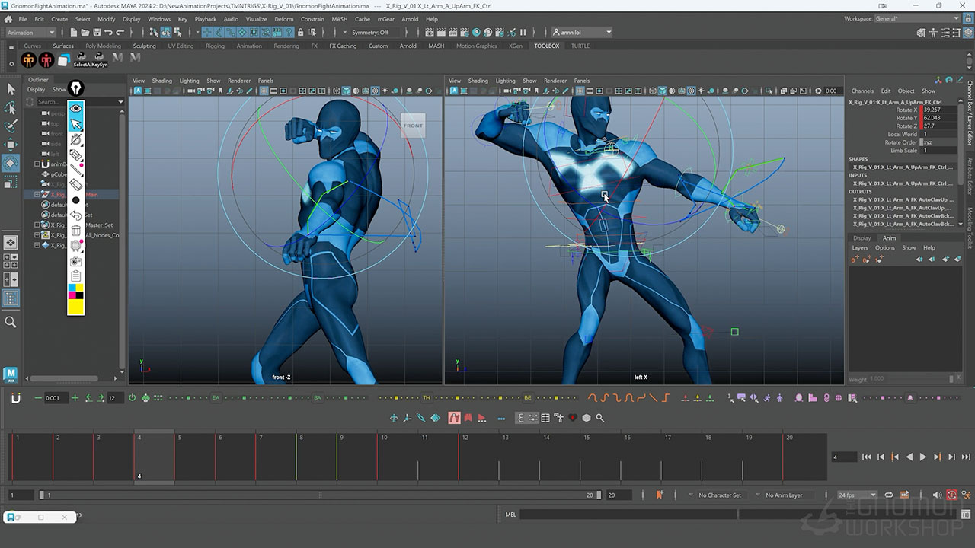The height and width of the screenshot is (548, 975).
Task: Toggle the audio speaker icon
Action: (x=938, y=495)
